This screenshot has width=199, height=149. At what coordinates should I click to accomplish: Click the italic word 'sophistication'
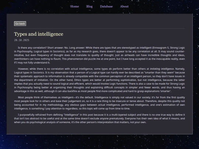(128, 80)
